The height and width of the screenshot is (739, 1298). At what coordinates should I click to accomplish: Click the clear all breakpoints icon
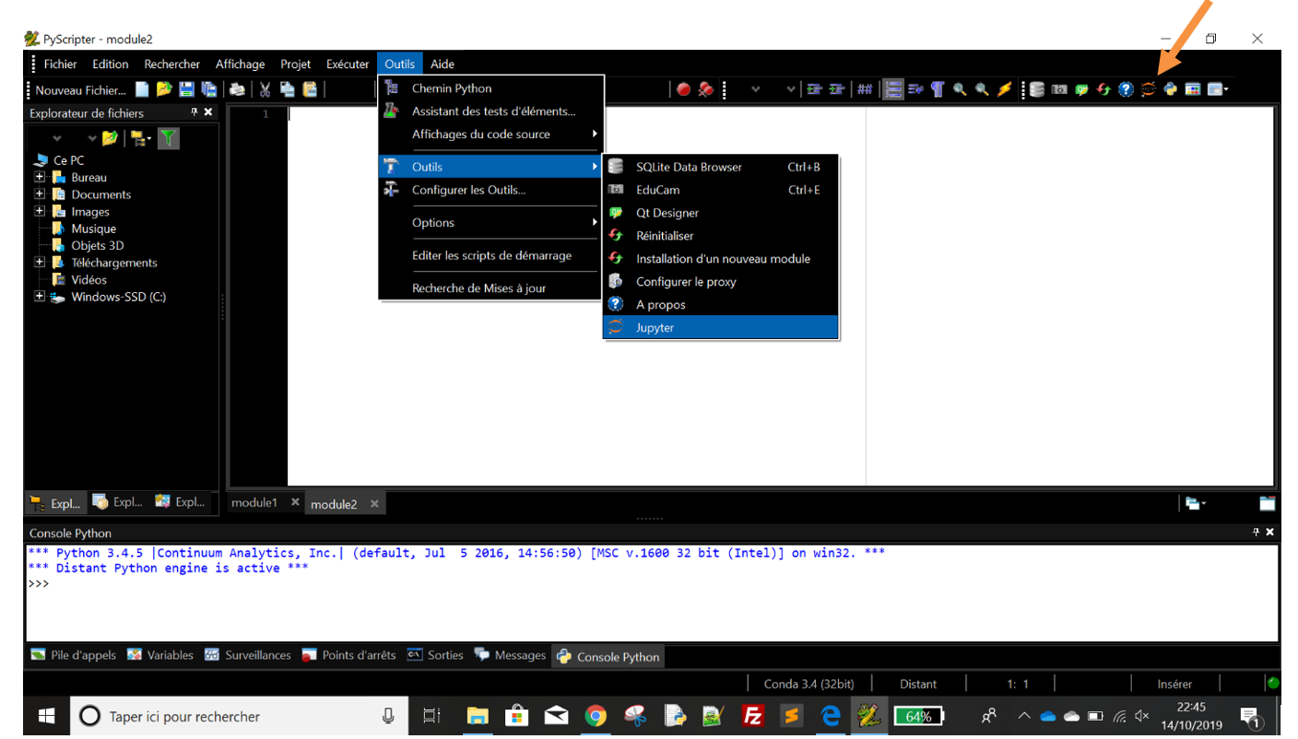tap(706, 89)
